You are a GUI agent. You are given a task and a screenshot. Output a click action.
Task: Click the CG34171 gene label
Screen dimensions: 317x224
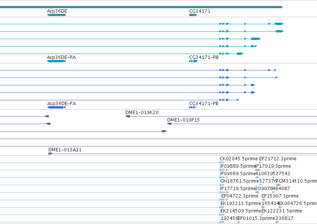pyautogui.click(x=200, y=11)
